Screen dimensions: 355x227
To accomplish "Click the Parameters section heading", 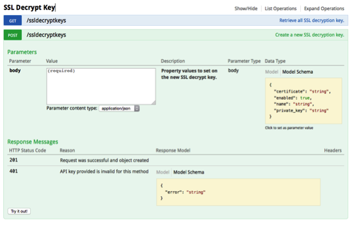I will coord(22,52).
